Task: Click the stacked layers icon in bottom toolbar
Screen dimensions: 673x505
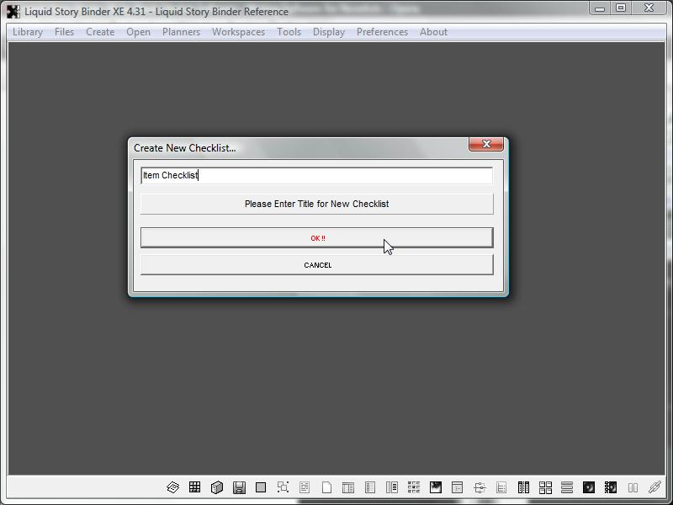Action: (173, 487)
